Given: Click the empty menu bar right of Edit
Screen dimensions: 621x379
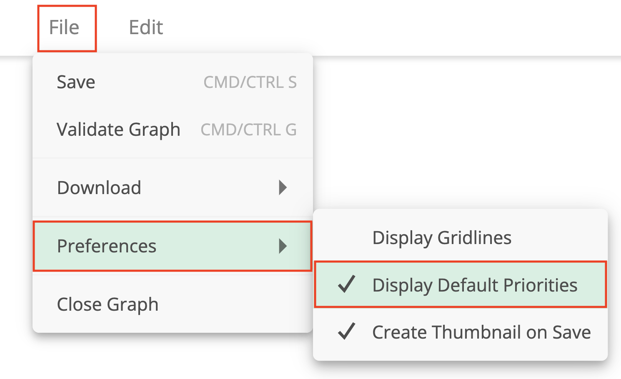Looking at the screenshot, I should 375,28.
